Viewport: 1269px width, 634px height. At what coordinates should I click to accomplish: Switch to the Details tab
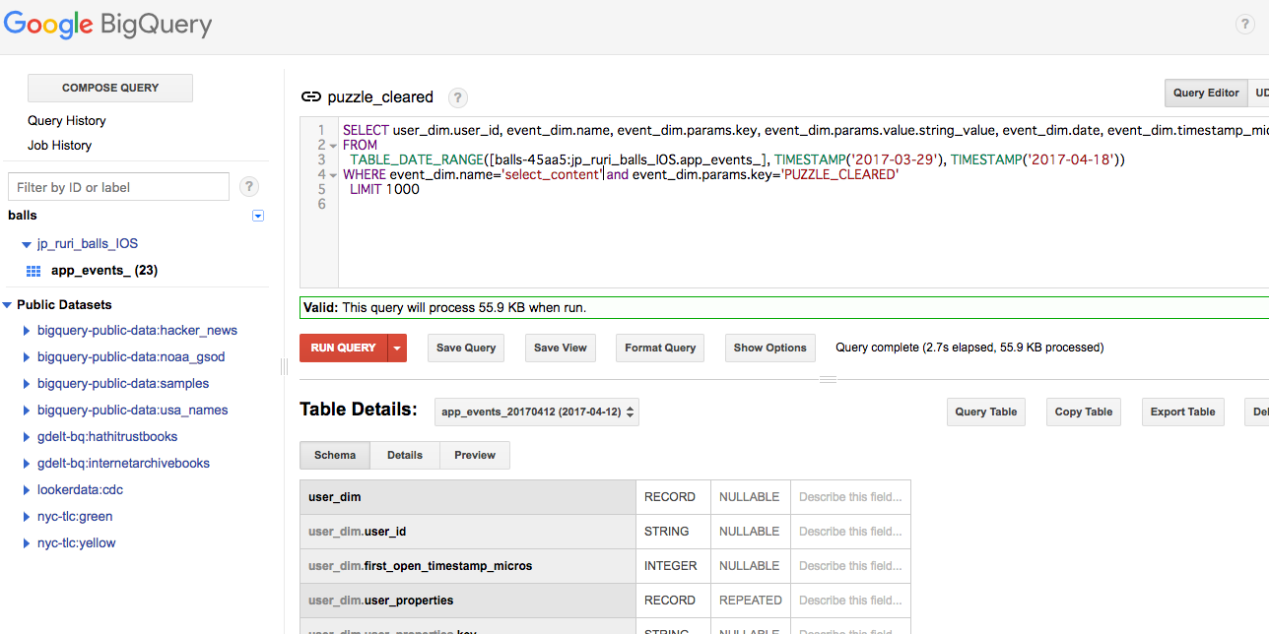tap(405, 455)
